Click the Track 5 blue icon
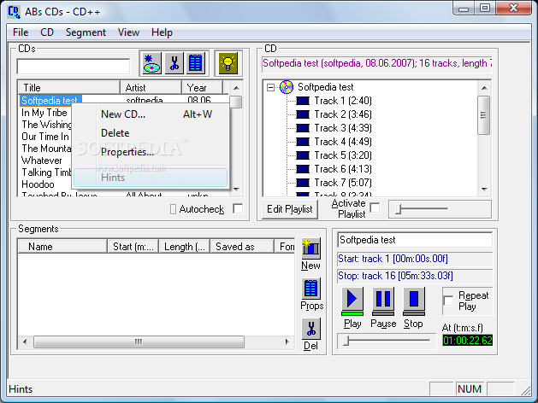 pos(303,155)
